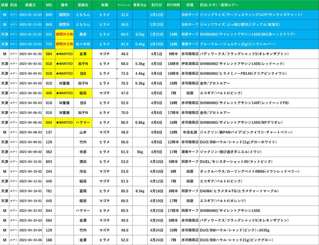
Task: Select the yellow ハラマー name cell
Action: (83, 122)
